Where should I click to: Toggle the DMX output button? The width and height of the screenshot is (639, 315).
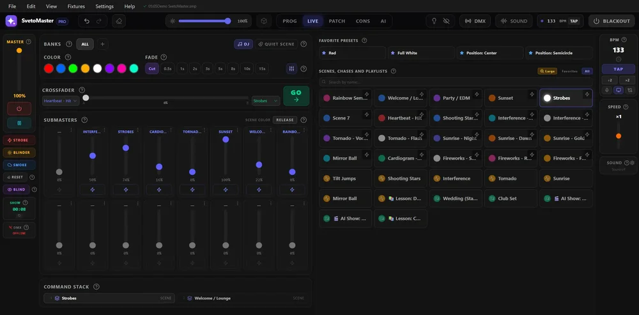pyautogui.click(x=475, y=21)
